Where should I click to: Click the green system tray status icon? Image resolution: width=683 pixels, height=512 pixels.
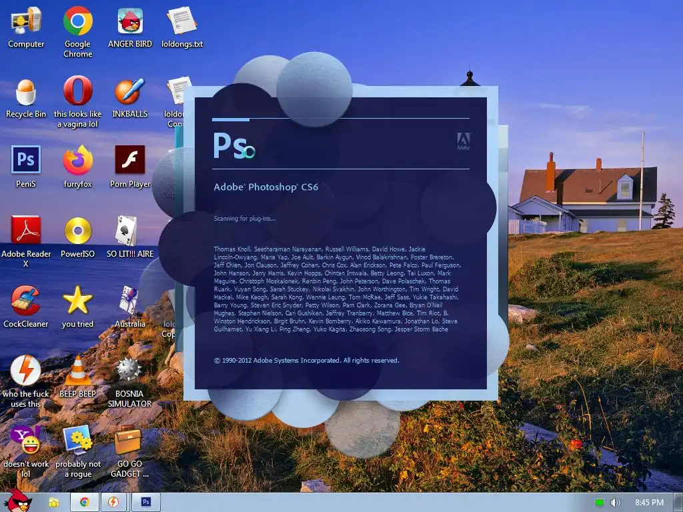(x=600, y=503)
